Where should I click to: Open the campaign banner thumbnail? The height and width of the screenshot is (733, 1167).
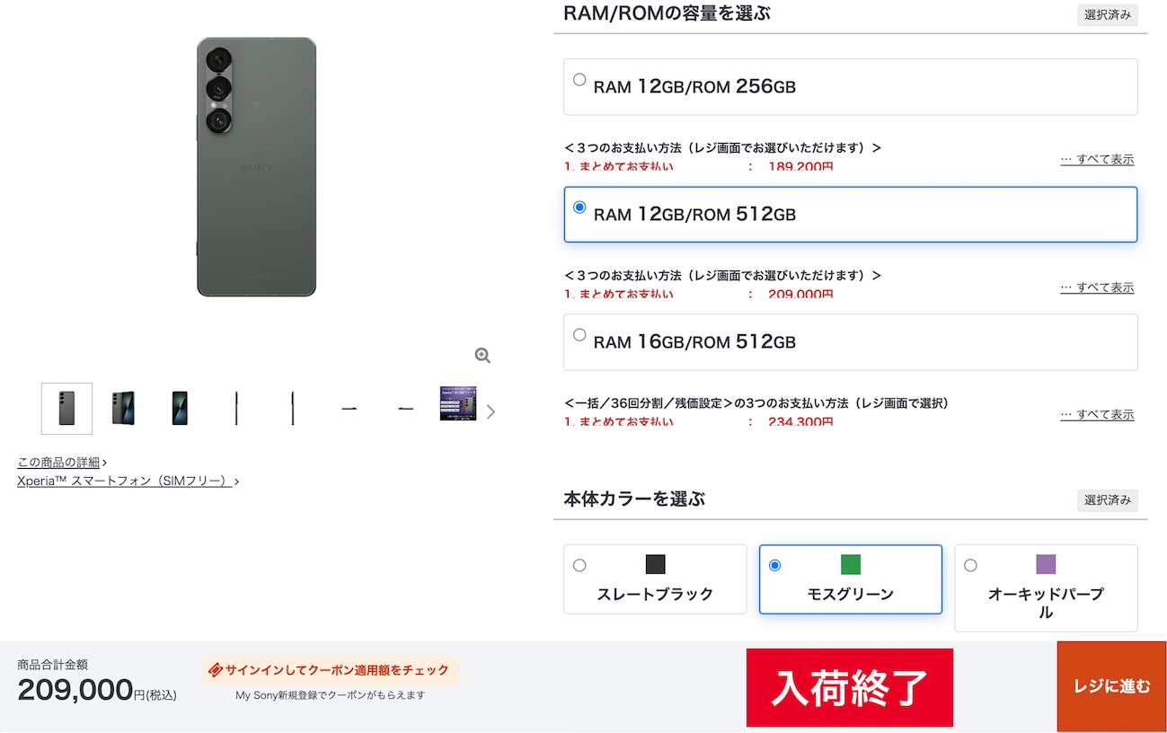458,403
